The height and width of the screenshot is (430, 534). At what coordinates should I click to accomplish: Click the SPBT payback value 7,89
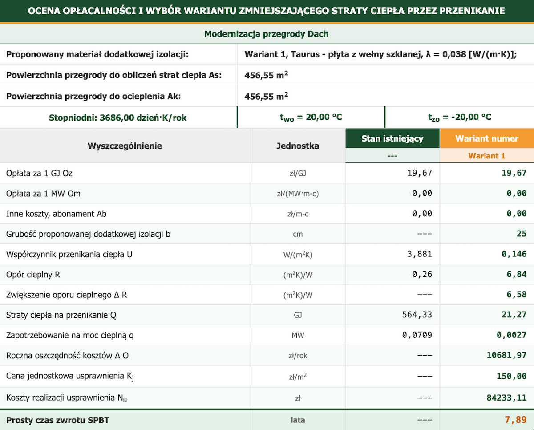click(515, 420)
